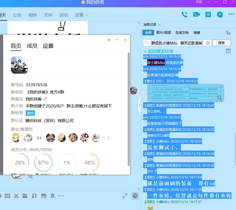
Task: Select the 图片/视频 filter tab
Action: click(x=163, y=32)
